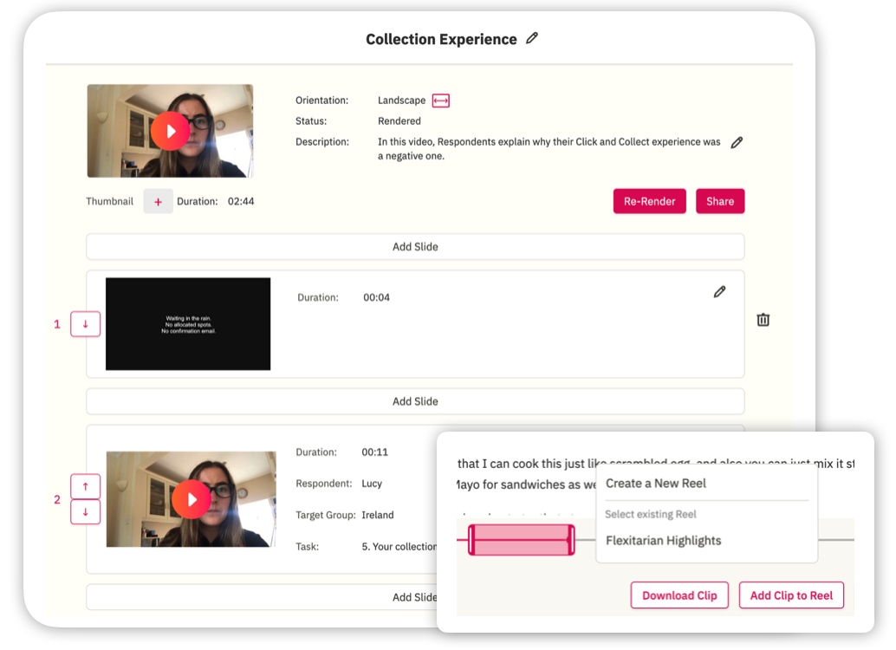Select the Flexitarian Highlights reel
Viewport: 896px width, 650px height.
663,539
